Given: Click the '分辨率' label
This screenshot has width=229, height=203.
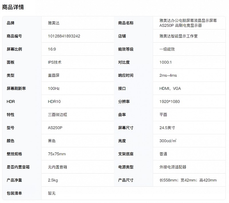Looking at the screenshot, I should click(x=124, y=101).
